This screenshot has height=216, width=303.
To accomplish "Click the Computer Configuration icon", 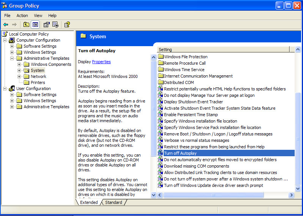I will pos(12,40).
